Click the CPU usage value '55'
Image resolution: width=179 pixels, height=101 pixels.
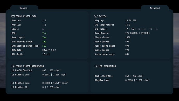(133, 29)
